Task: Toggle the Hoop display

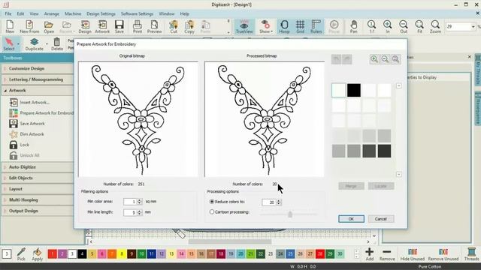Action: point(284,26)
